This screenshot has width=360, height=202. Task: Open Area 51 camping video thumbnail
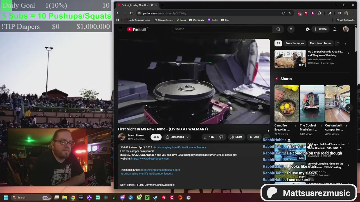pyautogui.click(x=290, y=59)
